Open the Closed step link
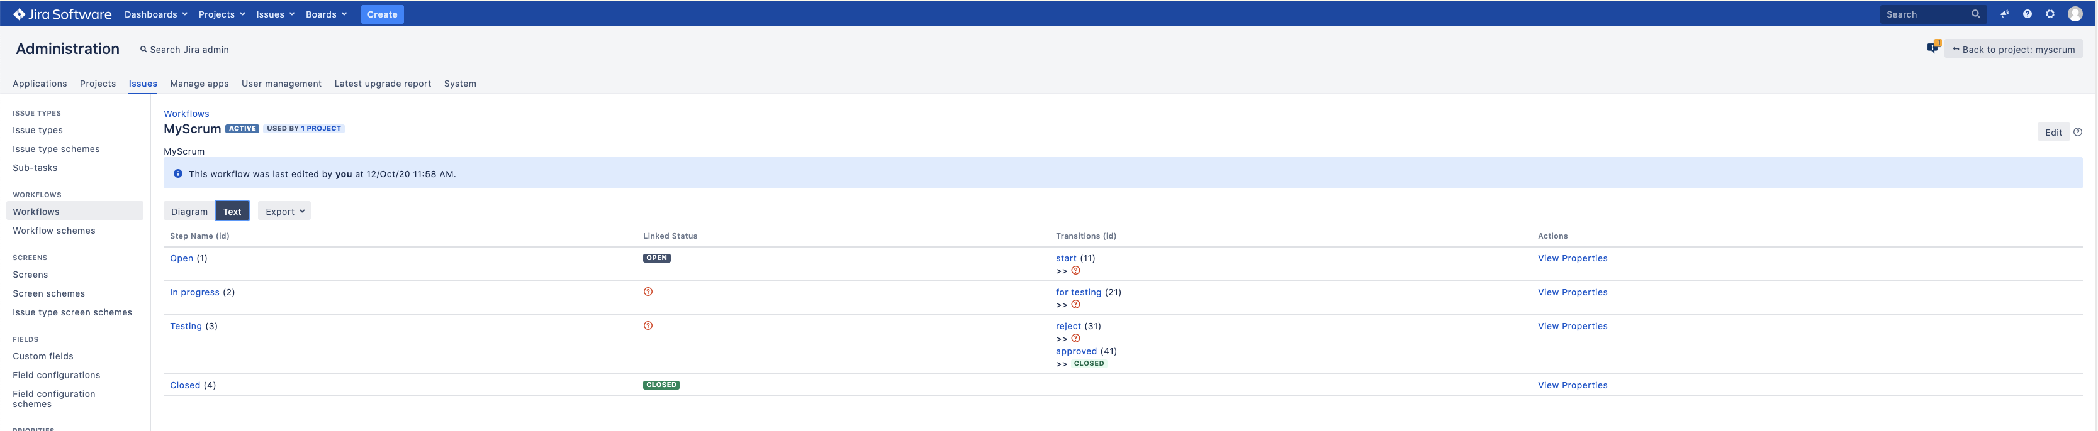 pyautogui.click(x=185, y=385)
